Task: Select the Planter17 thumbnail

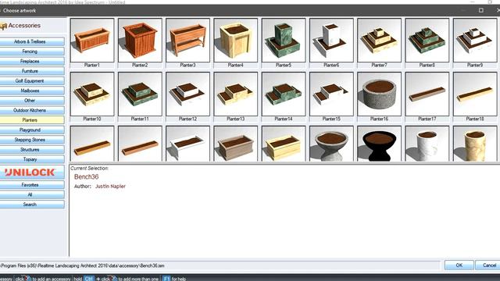Action: point(427,94)
